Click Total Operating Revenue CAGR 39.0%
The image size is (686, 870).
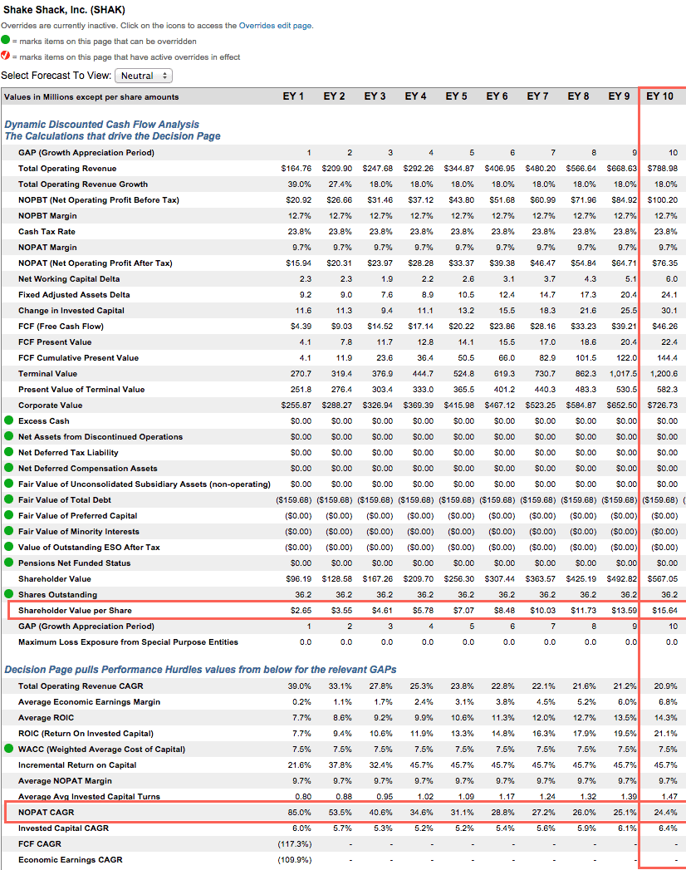coord(300,686)
